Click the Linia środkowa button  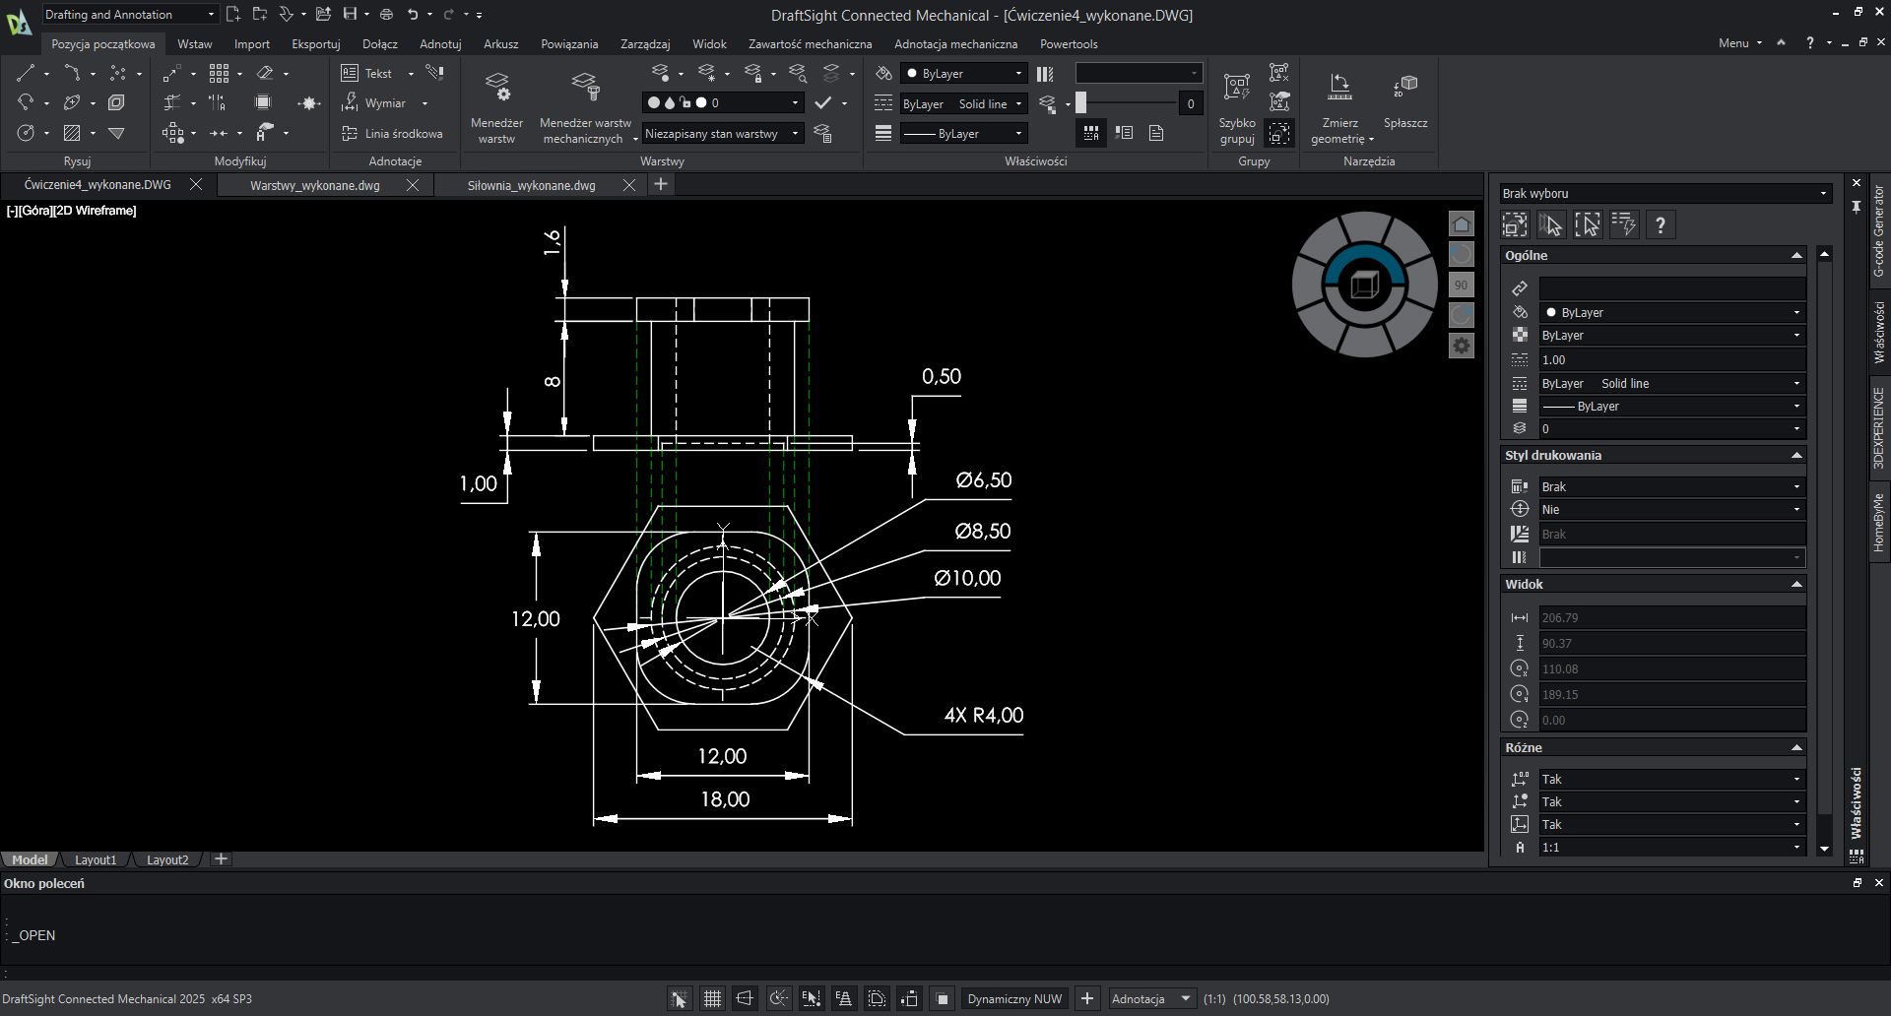(392, 134)
